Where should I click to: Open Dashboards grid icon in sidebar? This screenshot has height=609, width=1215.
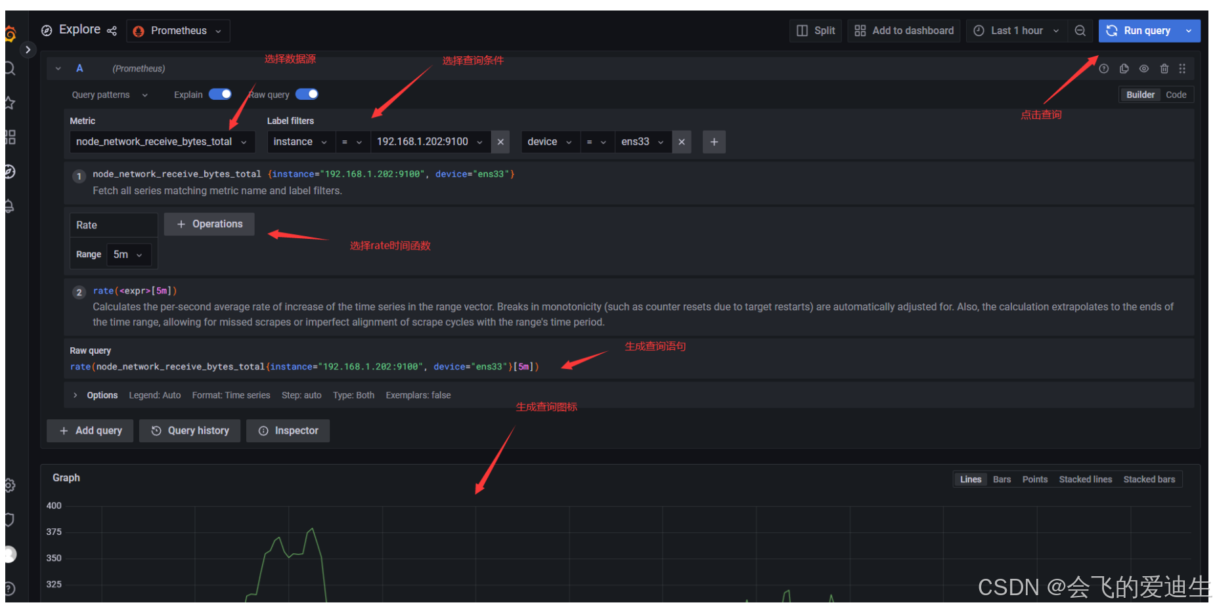pos(10,137)
